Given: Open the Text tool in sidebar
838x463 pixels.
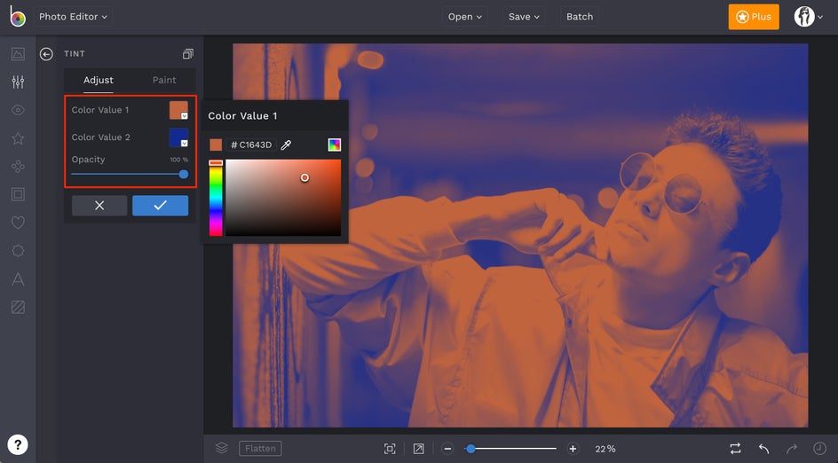Looking at the screenshot, I should click(18, 279).
